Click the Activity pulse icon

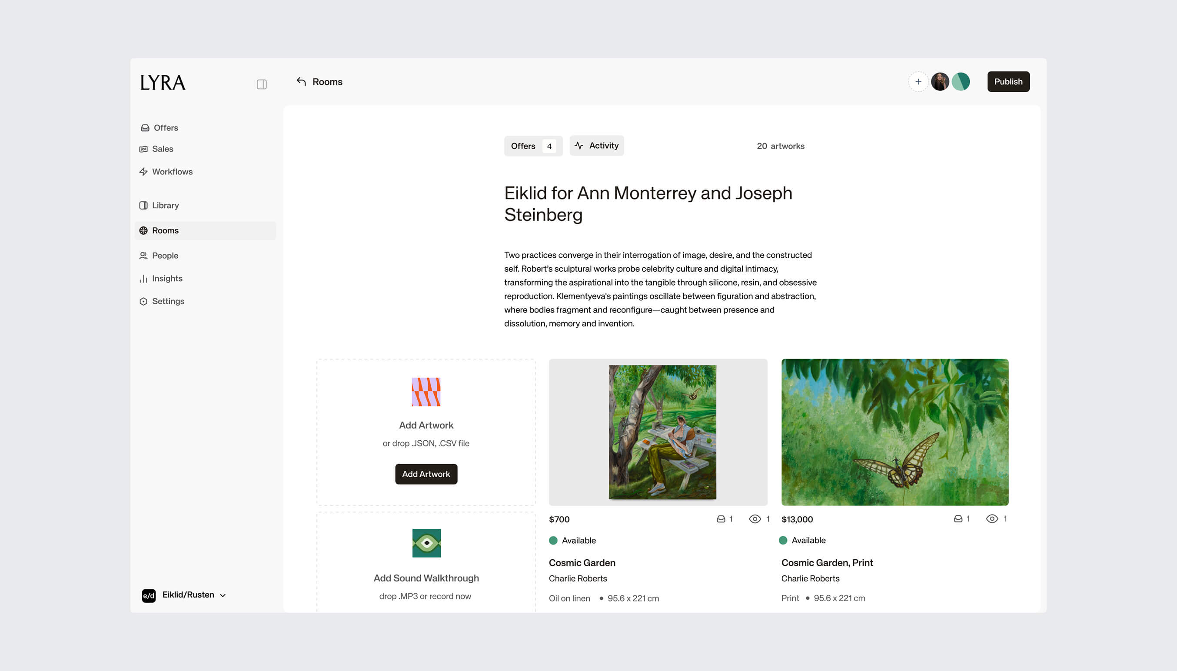click(x=579, y=146)
